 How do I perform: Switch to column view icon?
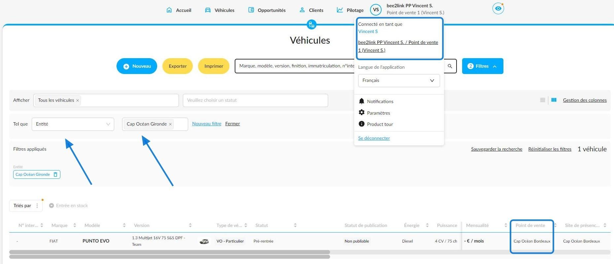point(554,100)
